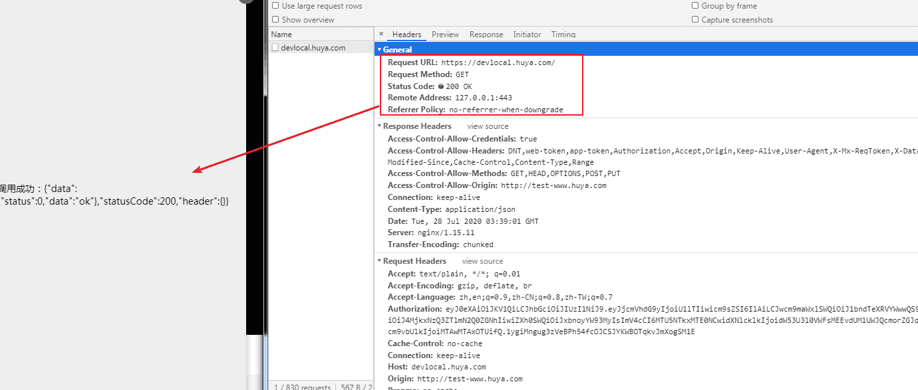Viewport: 918px width, 390px height.
Task: Click view source beside Response Headers
Action: coord(487,126)
